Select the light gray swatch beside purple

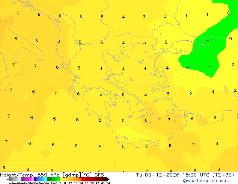[x=20, y=179]
